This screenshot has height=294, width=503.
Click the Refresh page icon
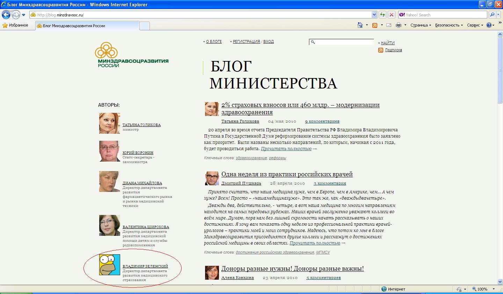pos(382,15)
